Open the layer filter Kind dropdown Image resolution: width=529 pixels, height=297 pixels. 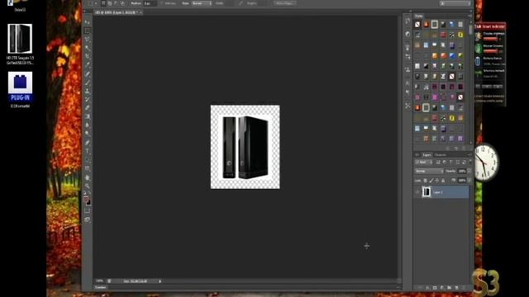pos(423,163)
